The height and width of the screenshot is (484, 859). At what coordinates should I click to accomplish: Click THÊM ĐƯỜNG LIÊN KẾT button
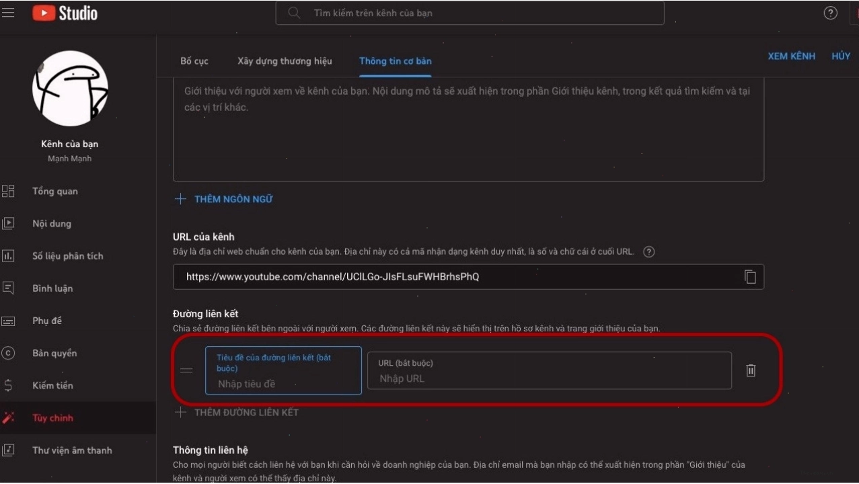point(246,412)
